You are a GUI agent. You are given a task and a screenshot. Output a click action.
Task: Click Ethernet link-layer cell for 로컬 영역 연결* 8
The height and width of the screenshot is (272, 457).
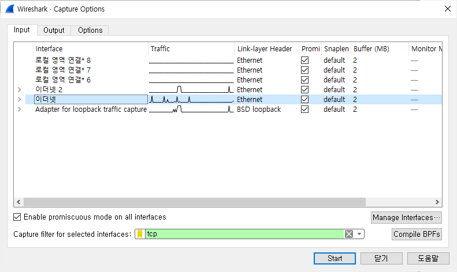[x=250, y=60]
